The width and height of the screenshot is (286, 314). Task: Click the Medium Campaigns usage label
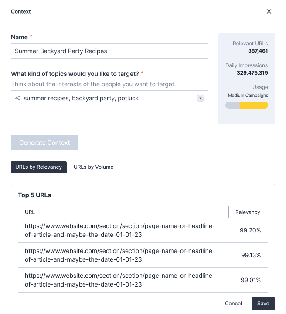(248, 96)
